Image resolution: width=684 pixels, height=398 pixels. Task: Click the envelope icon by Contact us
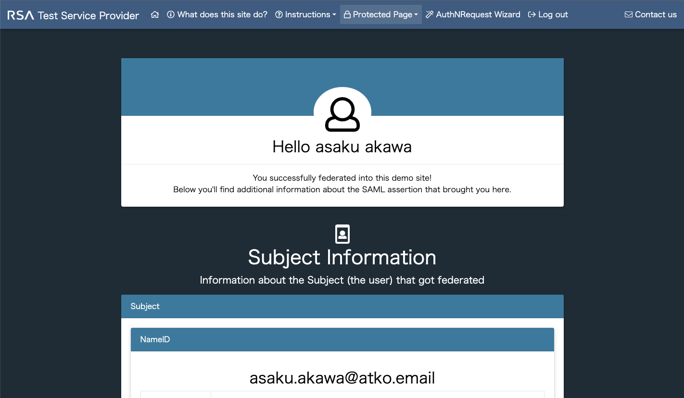[x=629, y=14]
